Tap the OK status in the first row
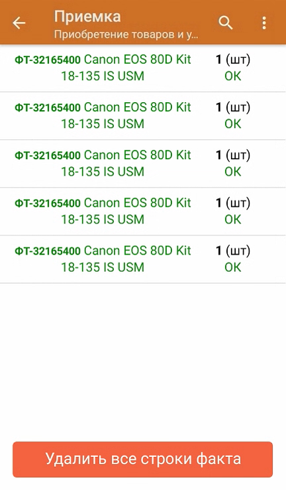The width and height of the screenshot is (286, 490). pyautogui.click(x=232, y=76)
